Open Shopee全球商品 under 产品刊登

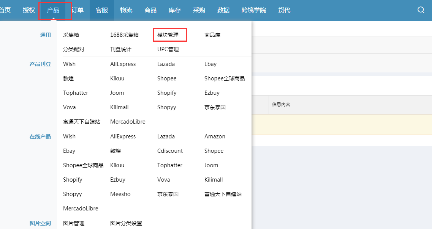[x=225, y=78]
